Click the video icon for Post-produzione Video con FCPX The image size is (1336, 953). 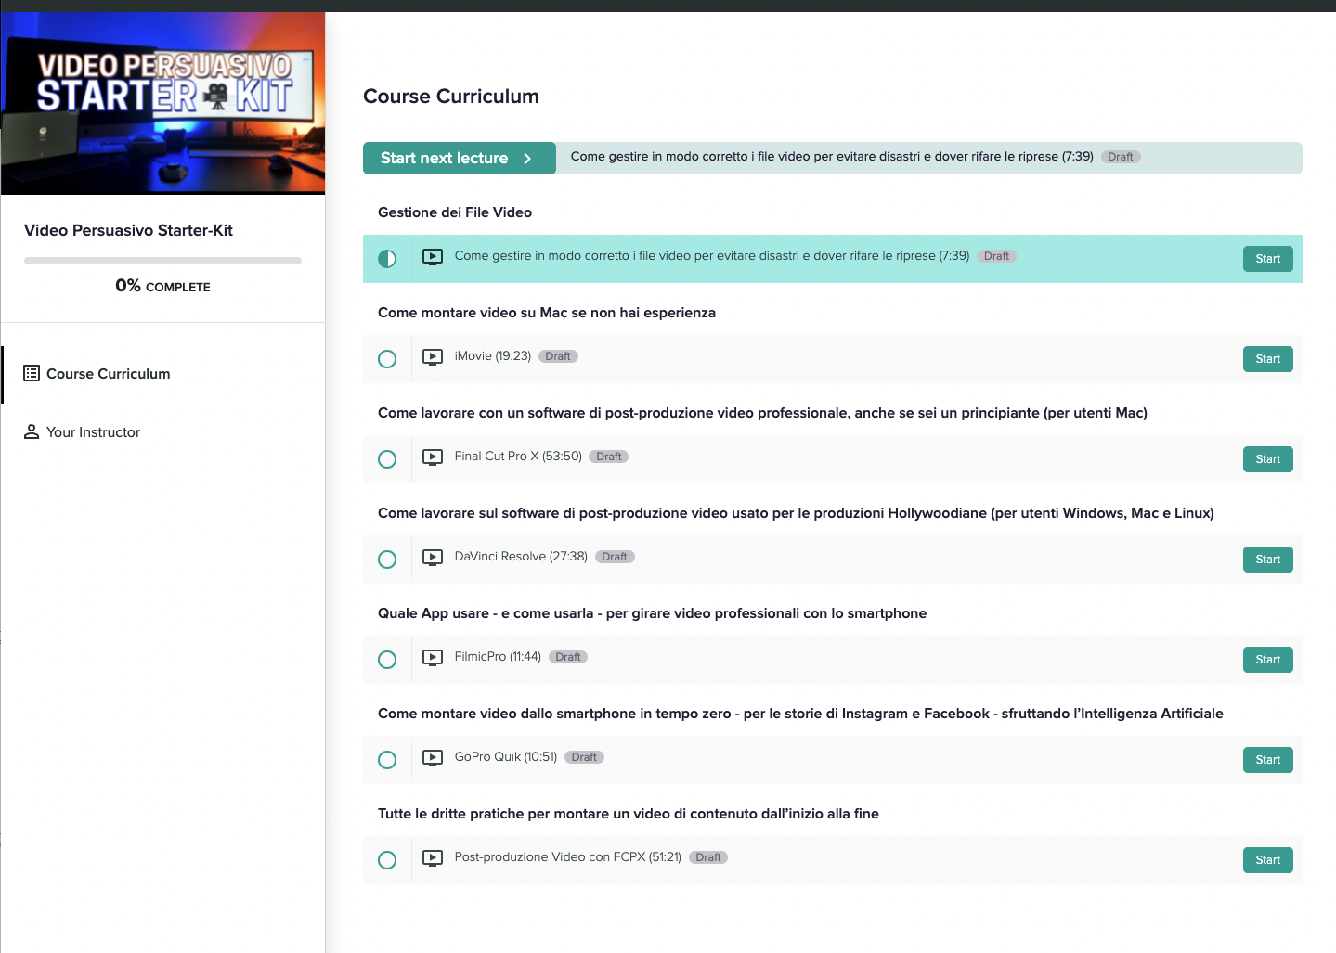point(433,858)
